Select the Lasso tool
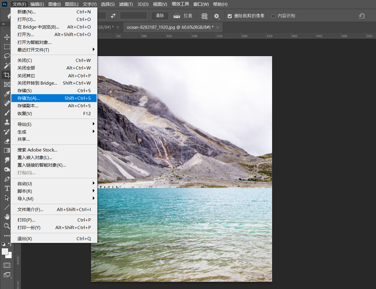The image size is (376, 289). point(7,56)
